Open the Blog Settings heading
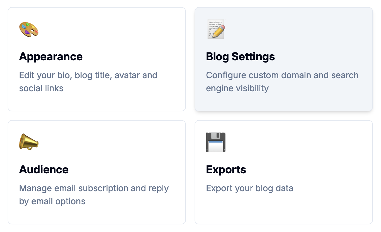The height and width of the screenshot is (232, 381). 240,57
